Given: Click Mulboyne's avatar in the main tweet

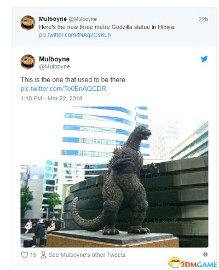Looking at the screenshot, I should (x=28, y=62).
